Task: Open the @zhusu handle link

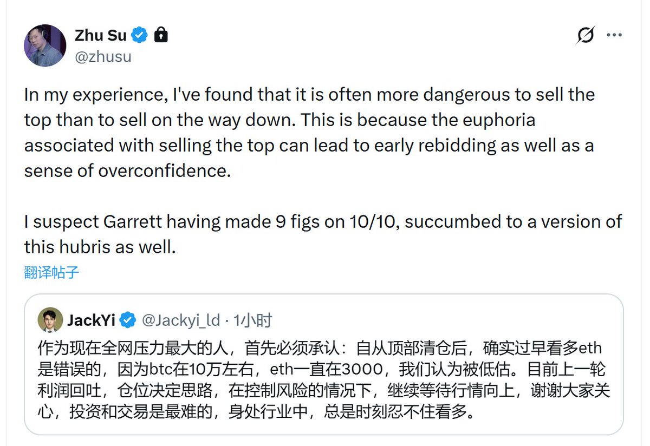Action: tap(102, 56)
